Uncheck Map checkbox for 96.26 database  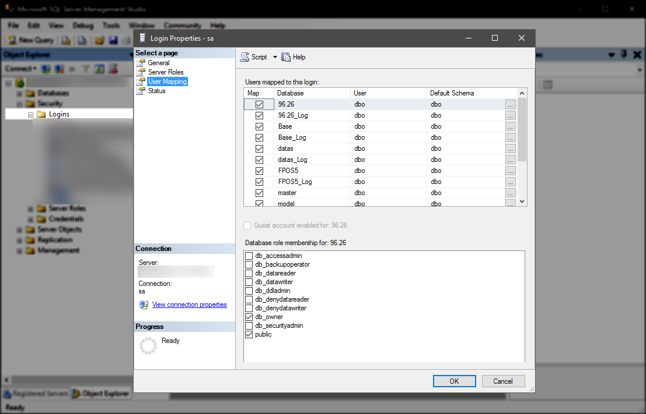pos(259,104)
